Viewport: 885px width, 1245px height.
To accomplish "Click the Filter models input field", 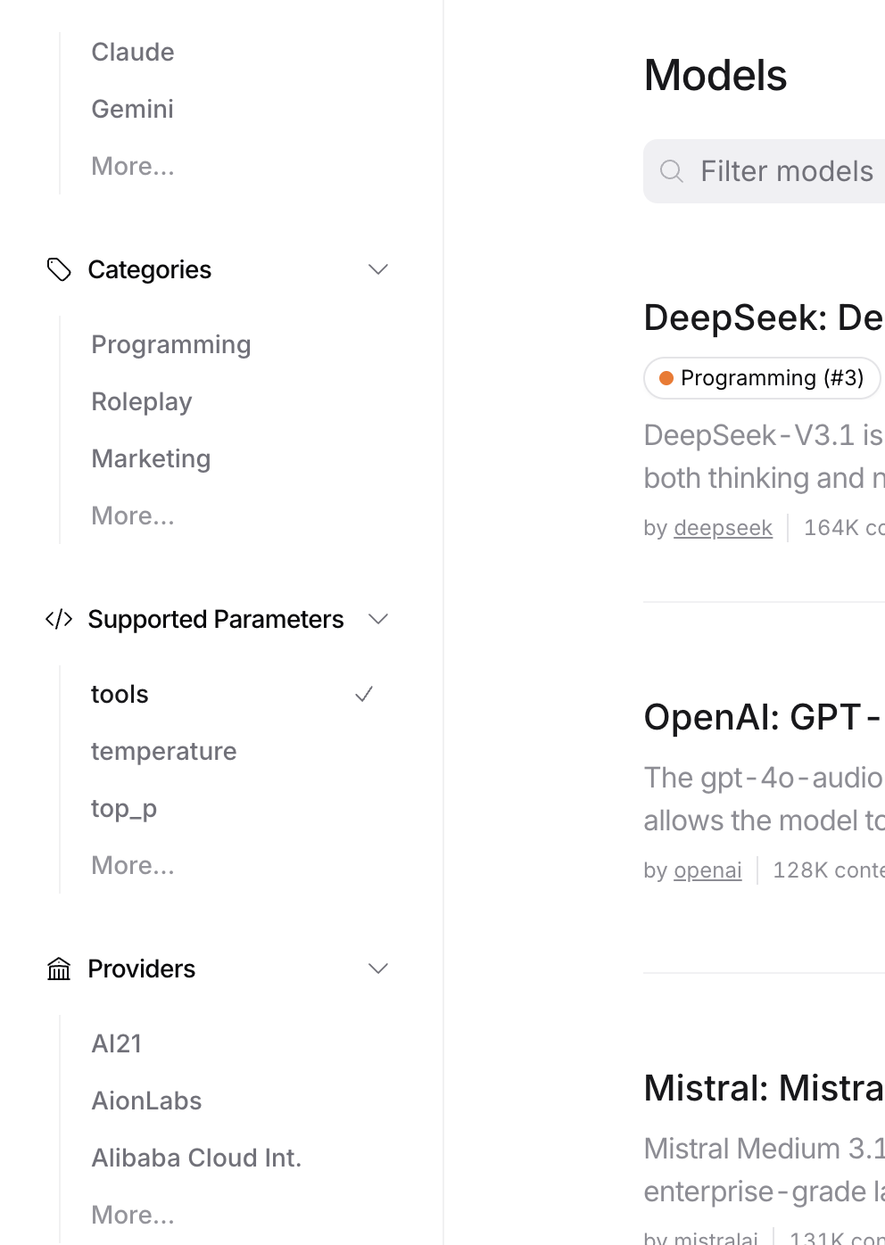I will [x=785, y=170].
